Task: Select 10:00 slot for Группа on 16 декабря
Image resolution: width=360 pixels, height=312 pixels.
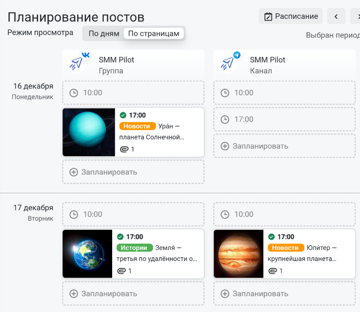Action: pyautogui.click(x=133, y=93)
